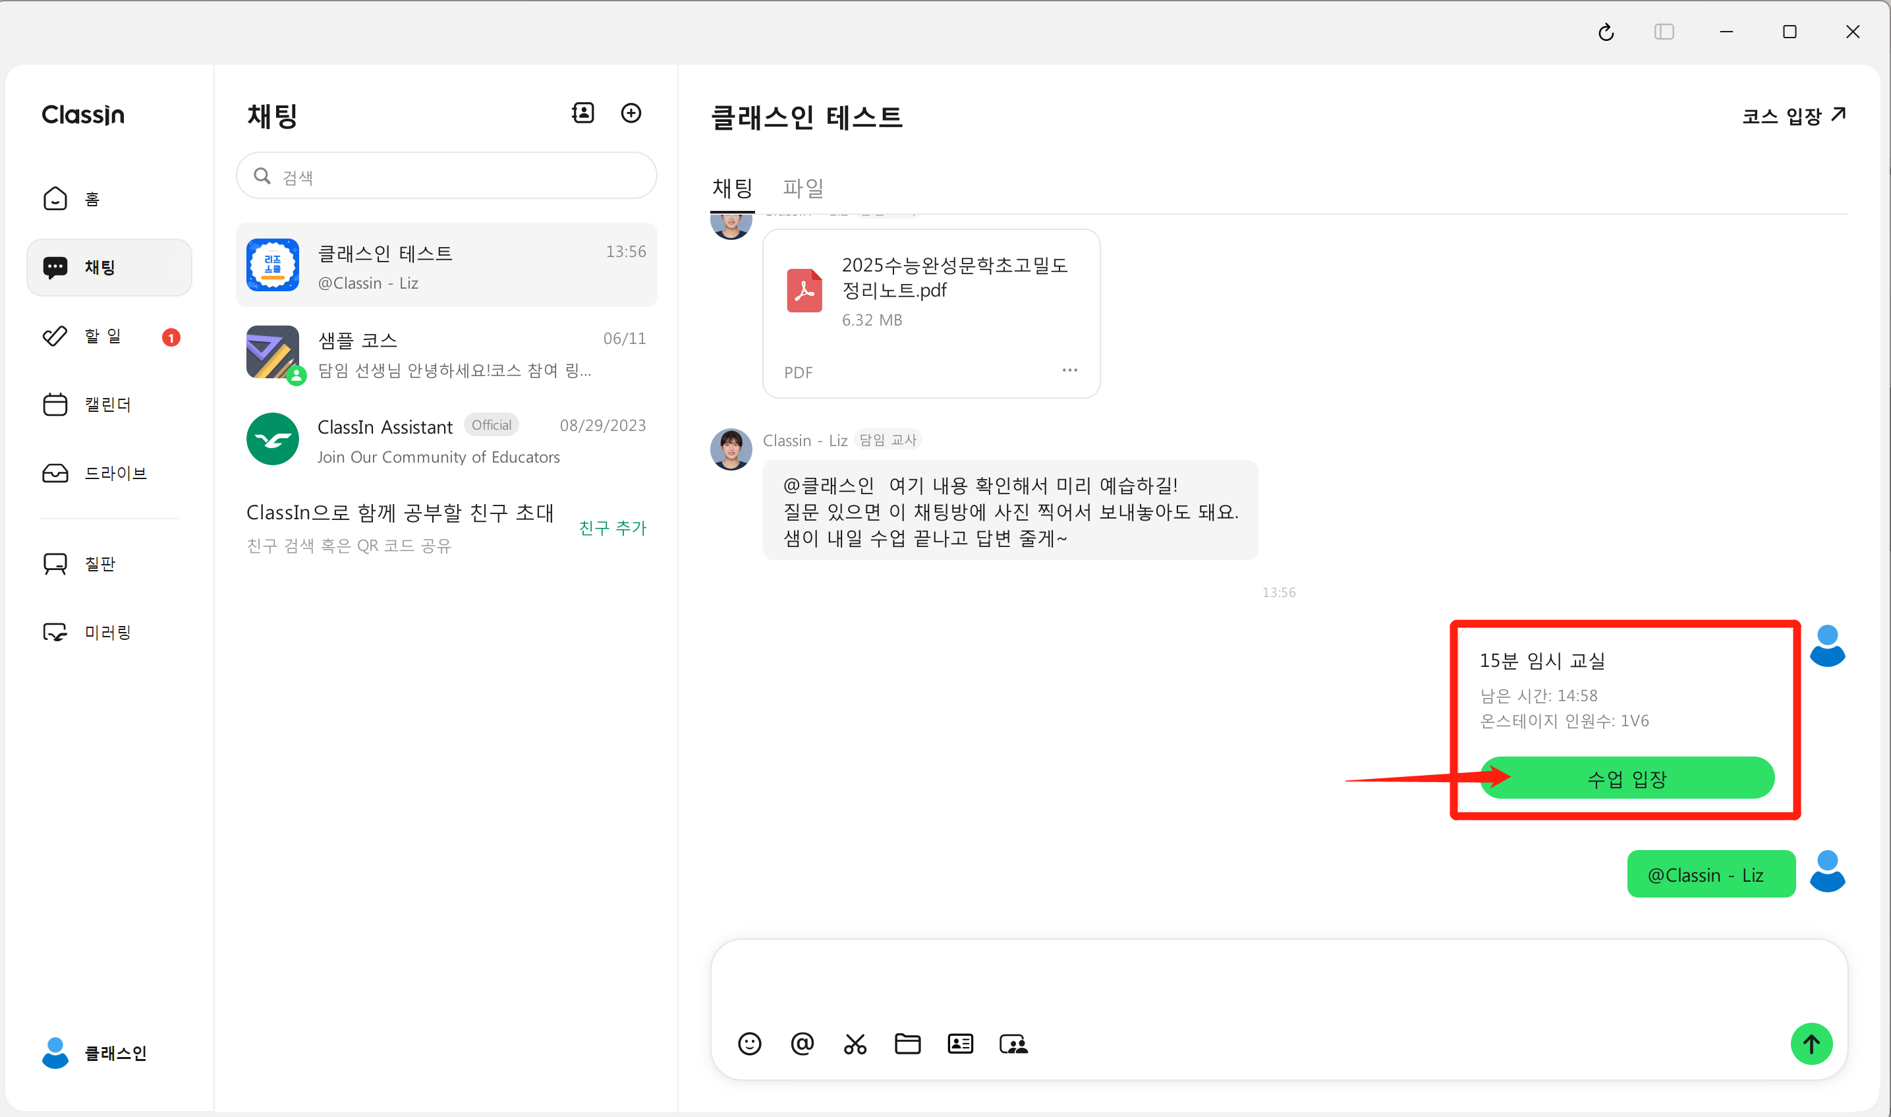The image size is (1891, 1117).
Task: Open the 클래스인 테스트 conversation row
Action: tap(446, 265)
